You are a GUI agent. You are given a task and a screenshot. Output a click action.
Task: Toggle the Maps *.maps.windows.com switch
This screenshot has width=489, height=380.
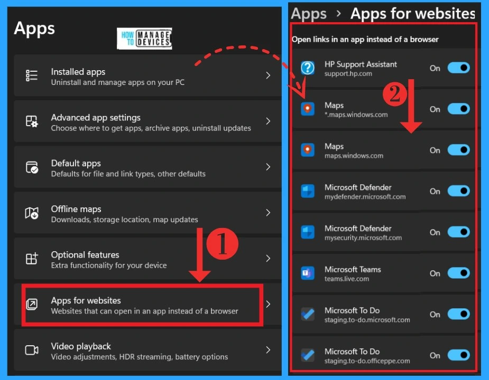point(458,109)
